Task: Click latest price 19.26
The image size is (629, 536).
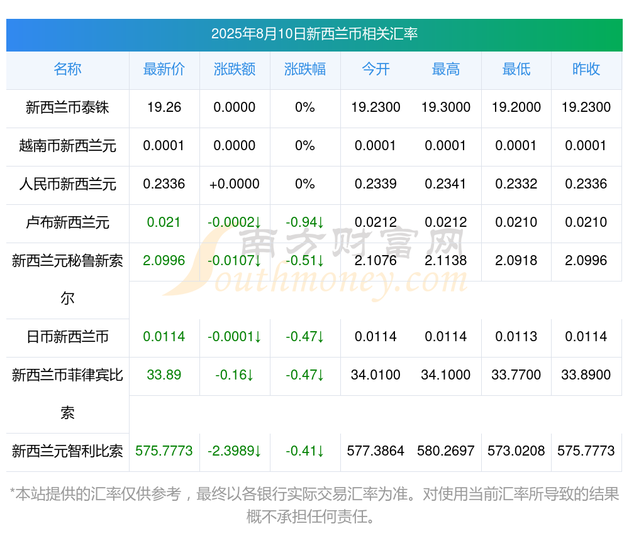Action: coord(164,107)
